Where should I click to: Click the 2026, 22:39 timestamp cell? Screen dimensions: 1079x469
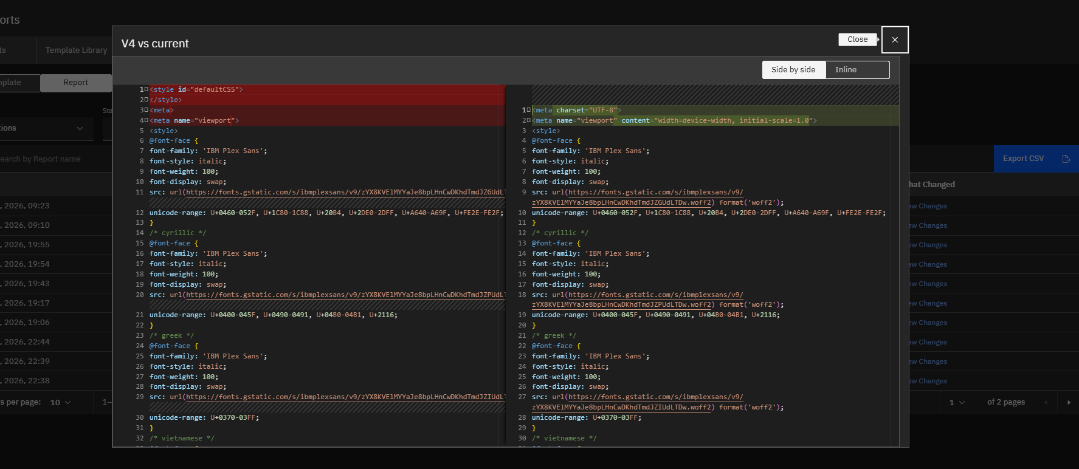25,361
